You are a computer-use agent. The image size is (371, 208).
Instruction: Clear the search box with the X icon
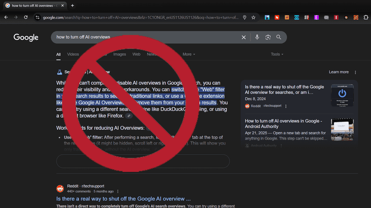pyautogui.click(x=244, y=37)
